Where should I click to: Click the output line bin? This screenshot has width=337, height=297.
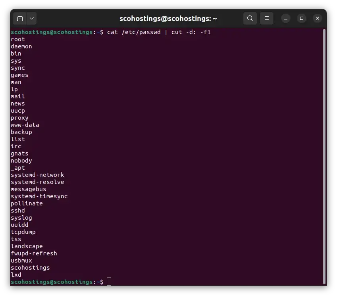(x=16, y=54)
